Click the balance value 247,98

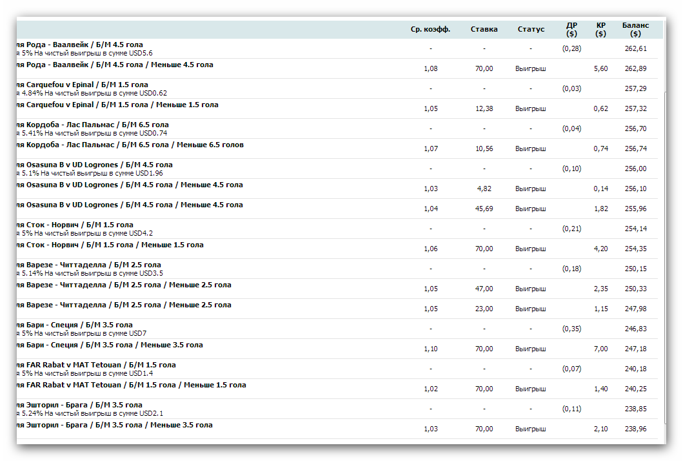[x=635, y=309]
